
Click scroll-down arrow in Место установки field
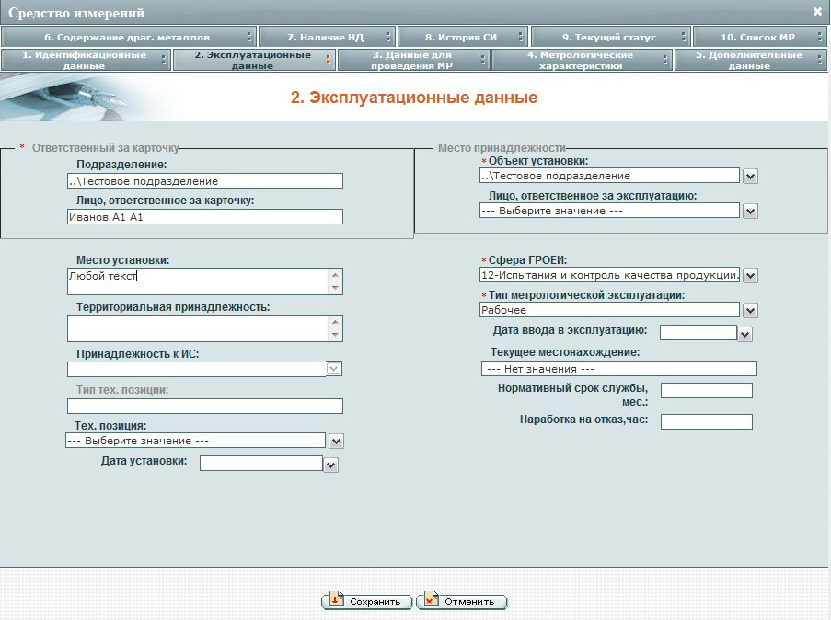click(335, 288)
